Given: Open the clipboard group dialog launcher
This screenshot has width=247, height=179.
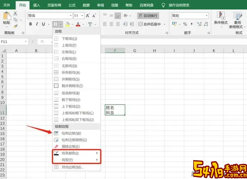Looking at the screenshot, I should tap(23, 33).
